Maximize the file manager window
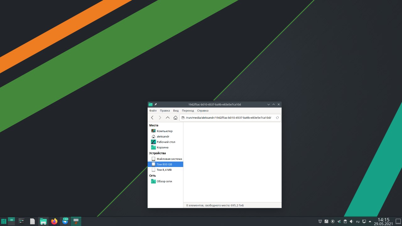The width and height of the screenshot is (402, 226). 274,105
